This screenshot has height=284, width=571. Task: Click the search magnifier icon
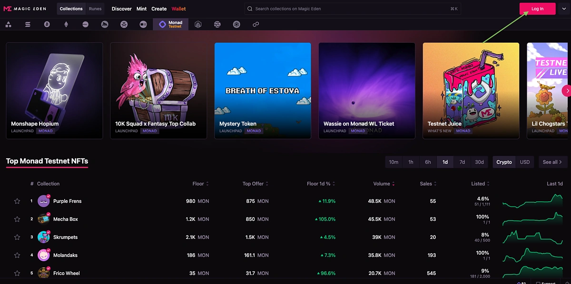point(250,9)
